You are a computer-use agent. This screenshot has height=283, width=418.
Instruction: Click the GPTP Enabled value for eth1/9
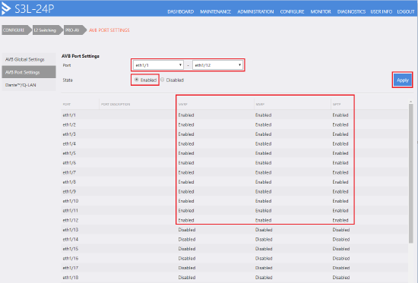click(x=340, y=191)
